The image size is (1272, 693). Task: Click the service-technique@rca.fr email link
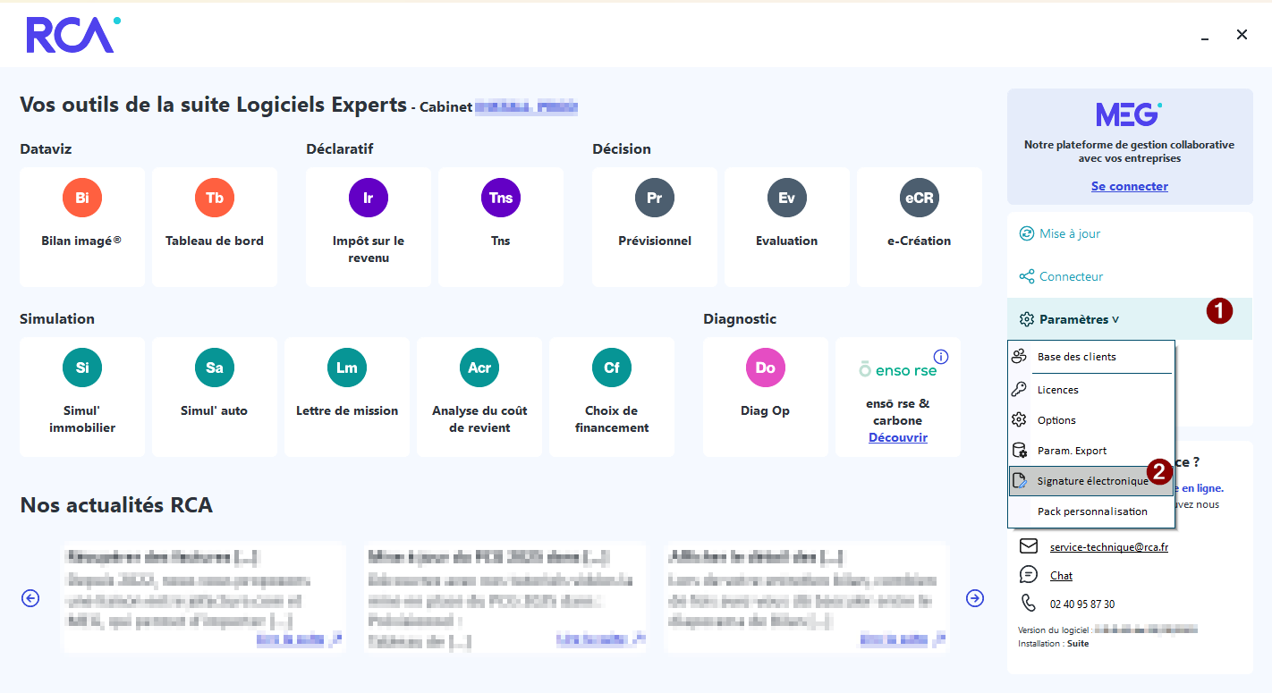(1109, 547)
